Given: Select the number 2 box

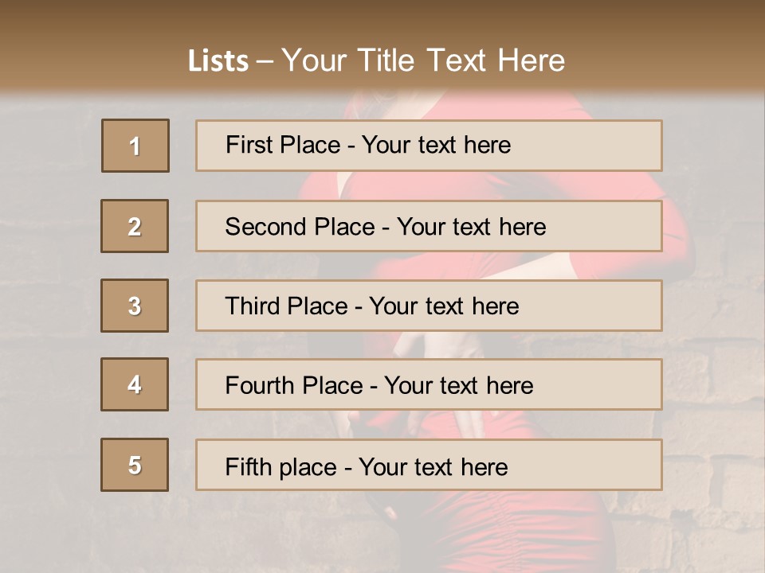Looking at the screenshot, I should pyautogui.click(x=135, y=226).
